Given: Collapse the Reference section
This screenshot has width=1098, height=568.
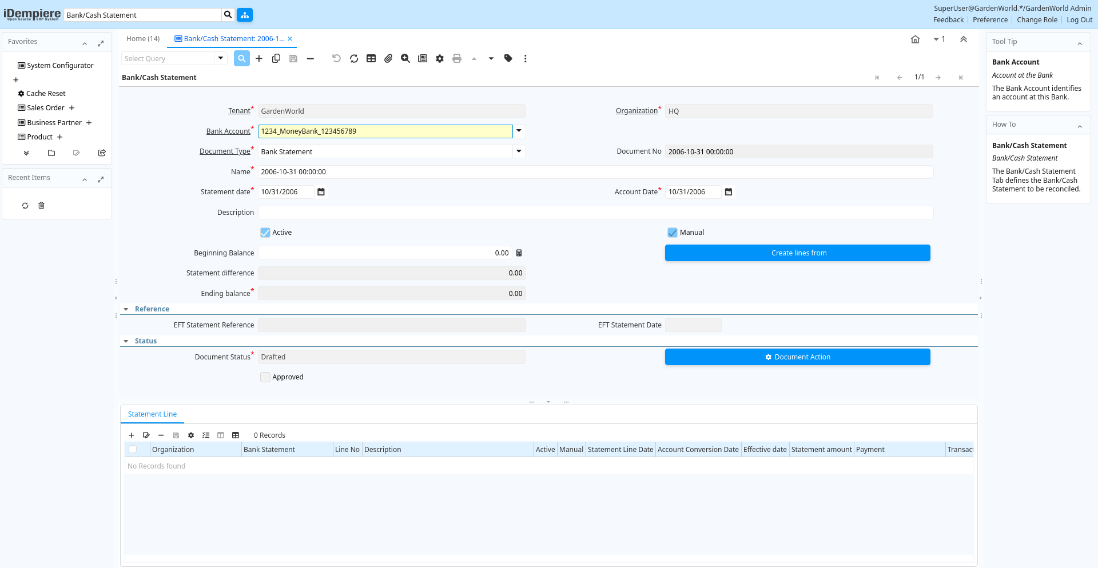Looking at the screenshot, I should pos(126,309).
